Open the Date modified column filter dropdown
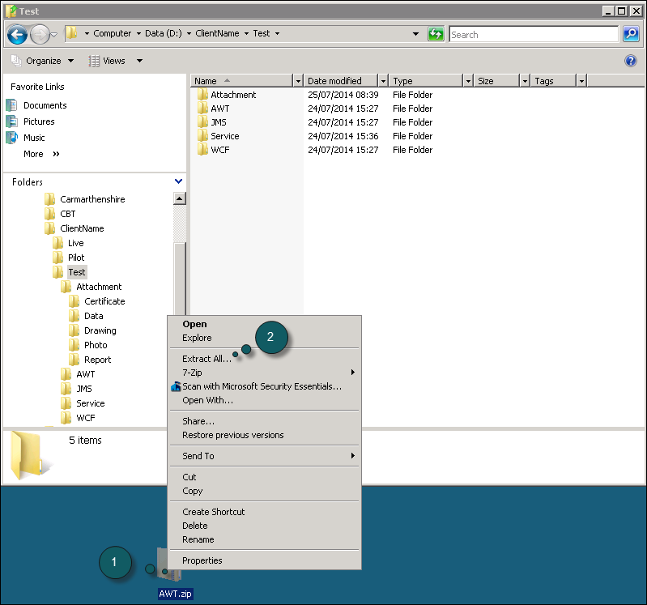The image size is (647, 605). (x=383, y=81)
